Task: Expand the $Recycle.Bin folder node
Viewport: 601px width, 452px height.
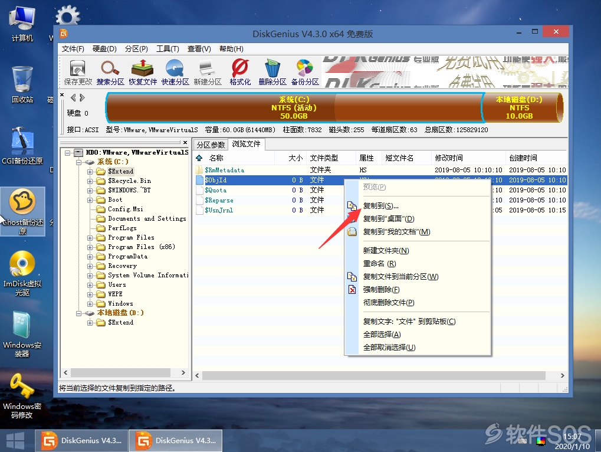Action: click(90, 181)
